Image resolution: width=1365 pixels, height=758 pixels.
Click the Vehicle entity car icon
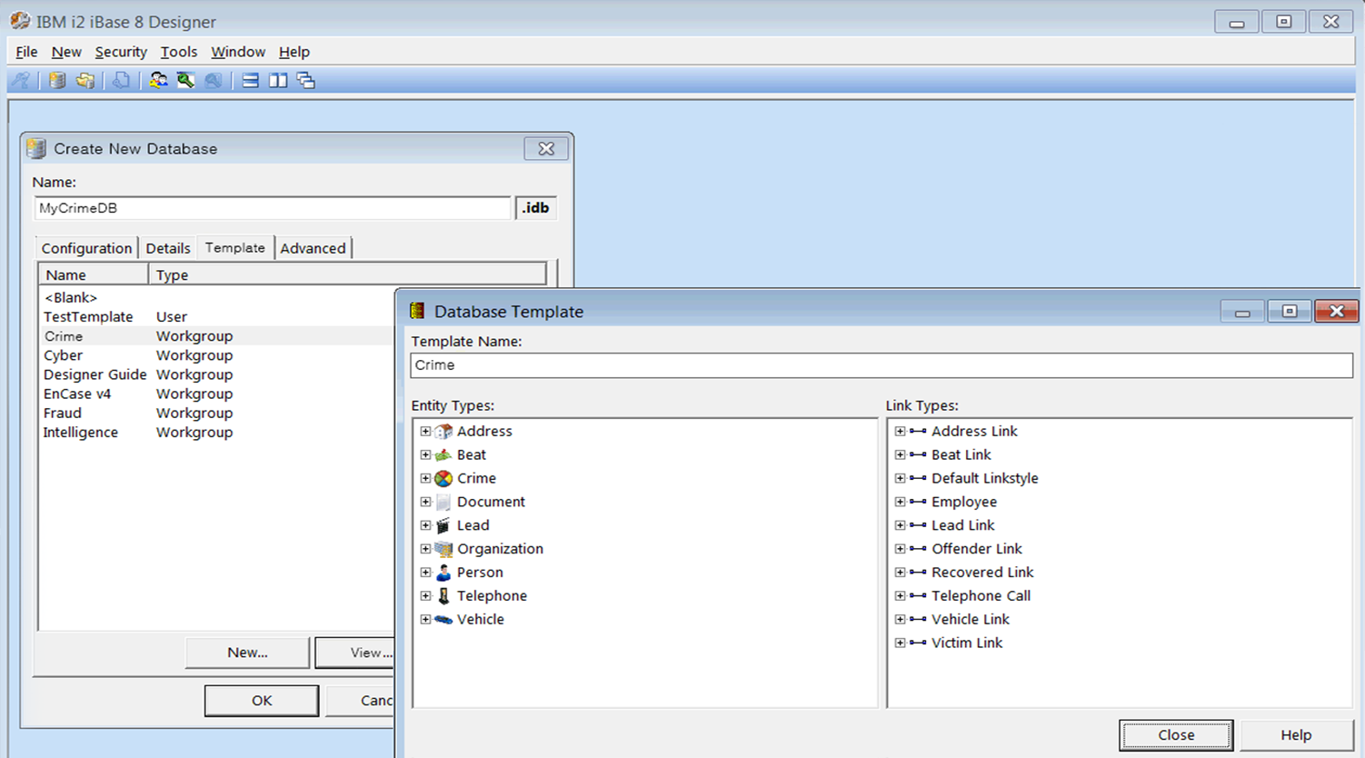pos(443,620)
